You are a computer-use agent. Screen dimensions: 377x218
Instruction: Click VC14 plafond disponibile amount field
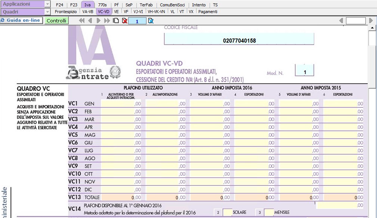[340, 205]
